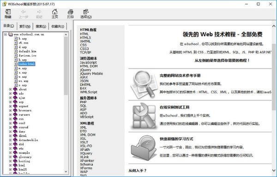
Task: Click the magnifier image for the reference manual
Action: pos(144,85)
